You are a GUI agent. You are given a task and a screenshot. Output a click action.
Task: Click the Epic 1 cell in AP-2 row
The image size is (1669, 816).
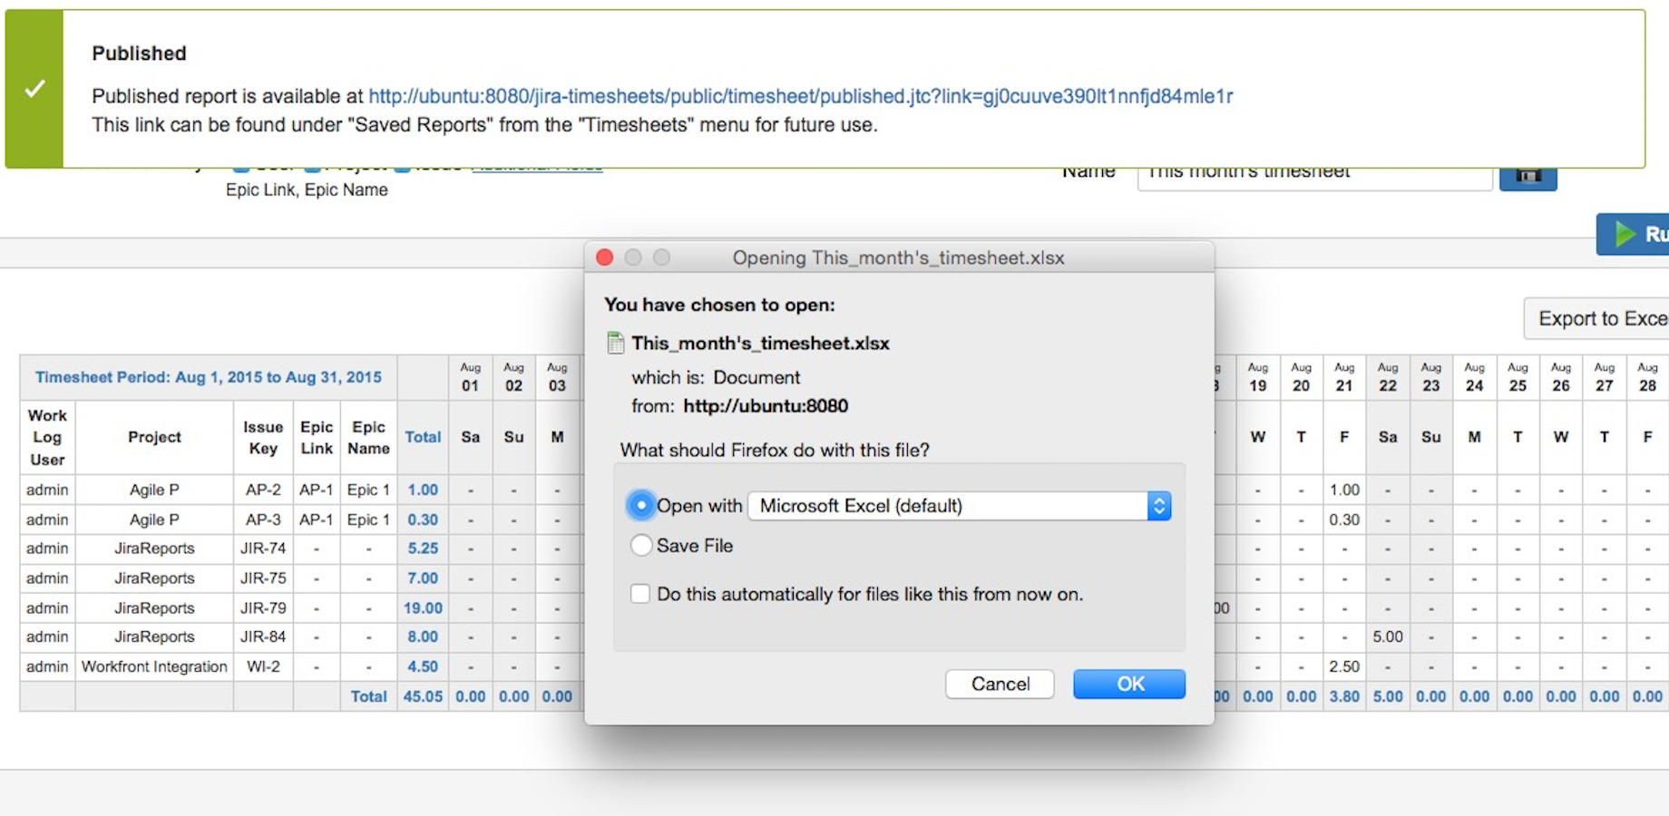click(368, 490)
